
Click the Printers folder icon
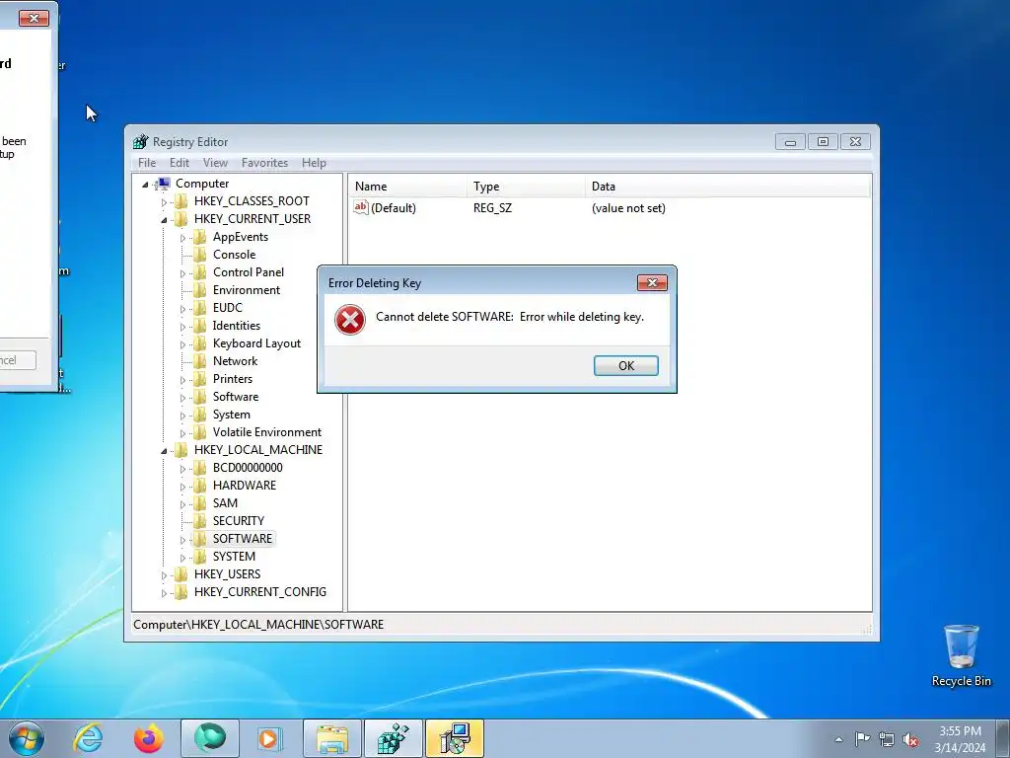click(200, 379)
